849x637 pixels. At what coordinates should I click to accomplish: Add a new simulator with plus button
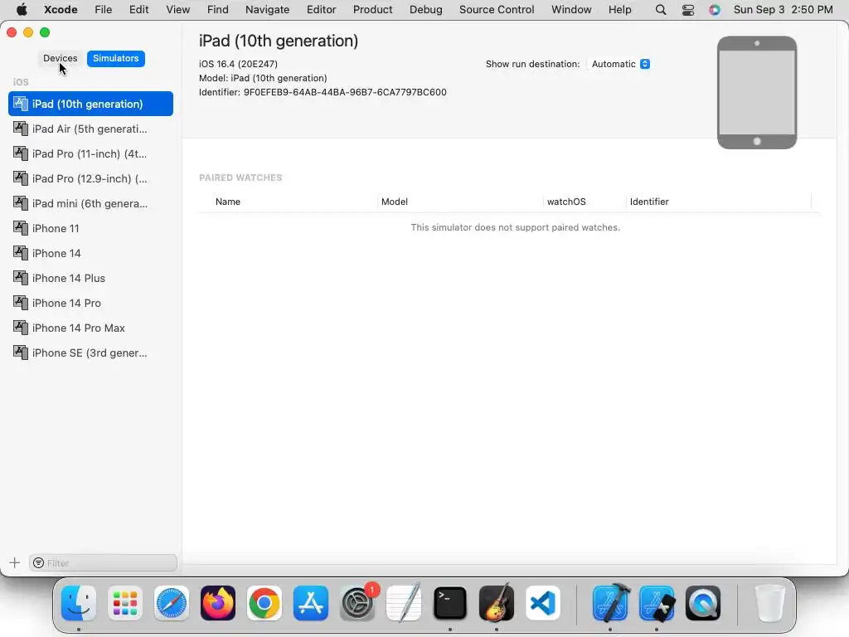(x=15, y=563)
